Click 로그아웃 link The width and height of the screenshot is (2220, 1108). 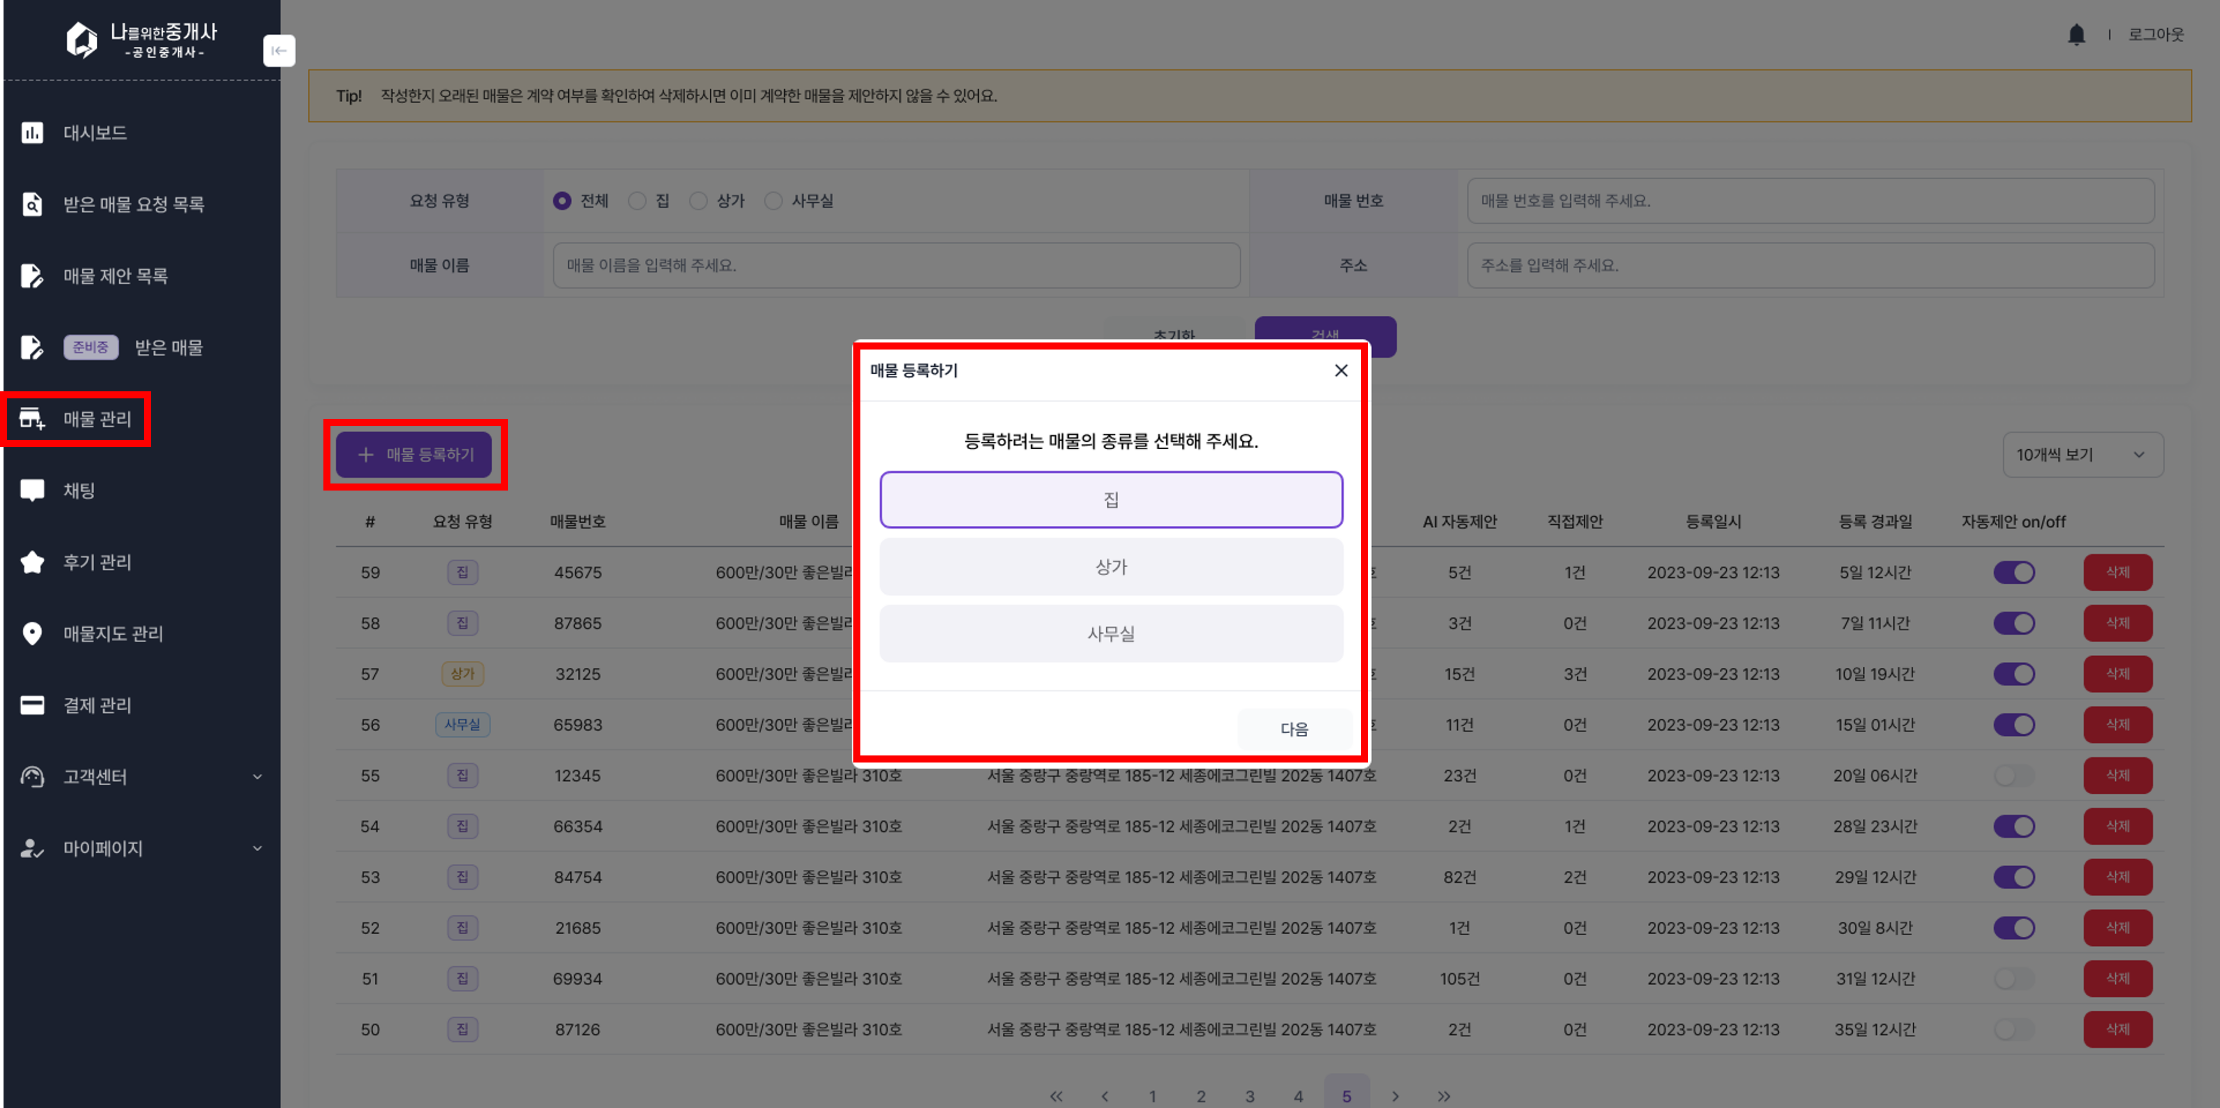2156,34
